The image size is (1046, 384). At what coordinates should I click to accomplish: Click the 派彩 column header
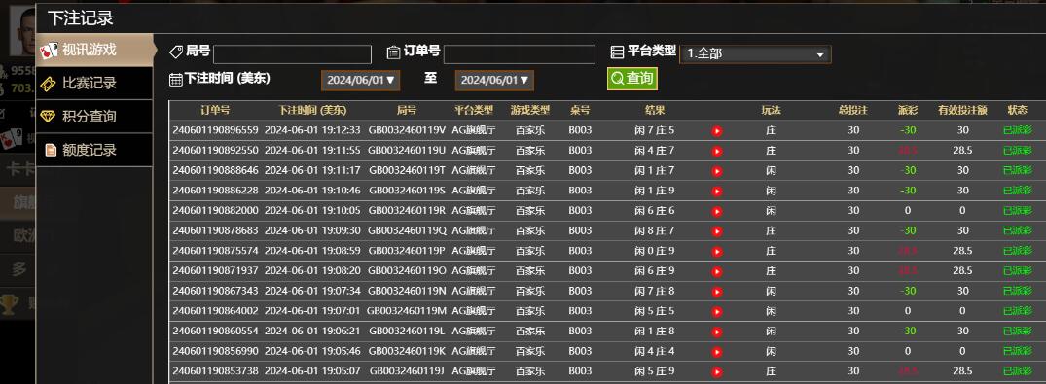click(908, 110)
